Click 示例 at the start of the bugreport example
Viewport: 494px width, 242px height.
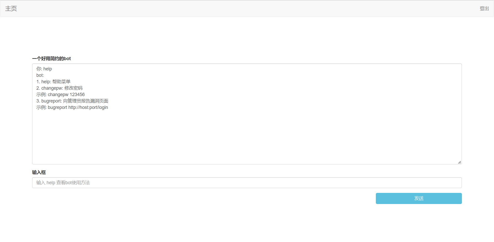41,107
